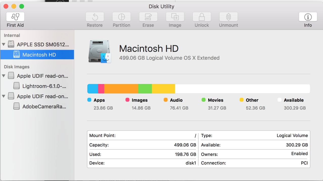Click the Disk Utility window title
The image size is (323, 181).
(x=161, y=6)
